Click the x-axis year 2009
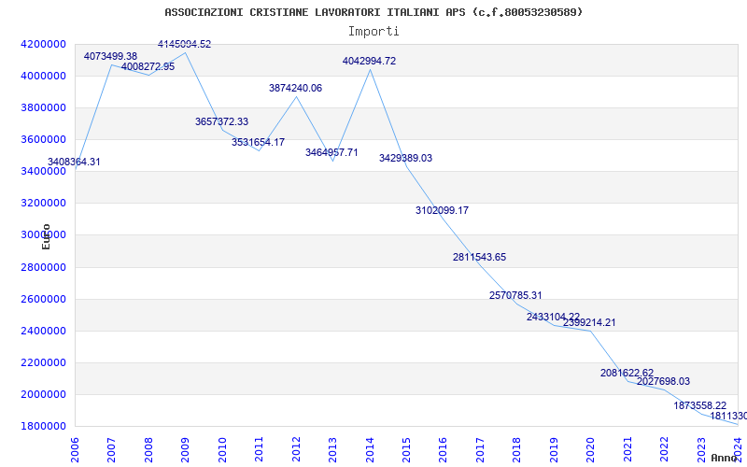The width and height of the screenshot is (747, 467). point(185,450)
